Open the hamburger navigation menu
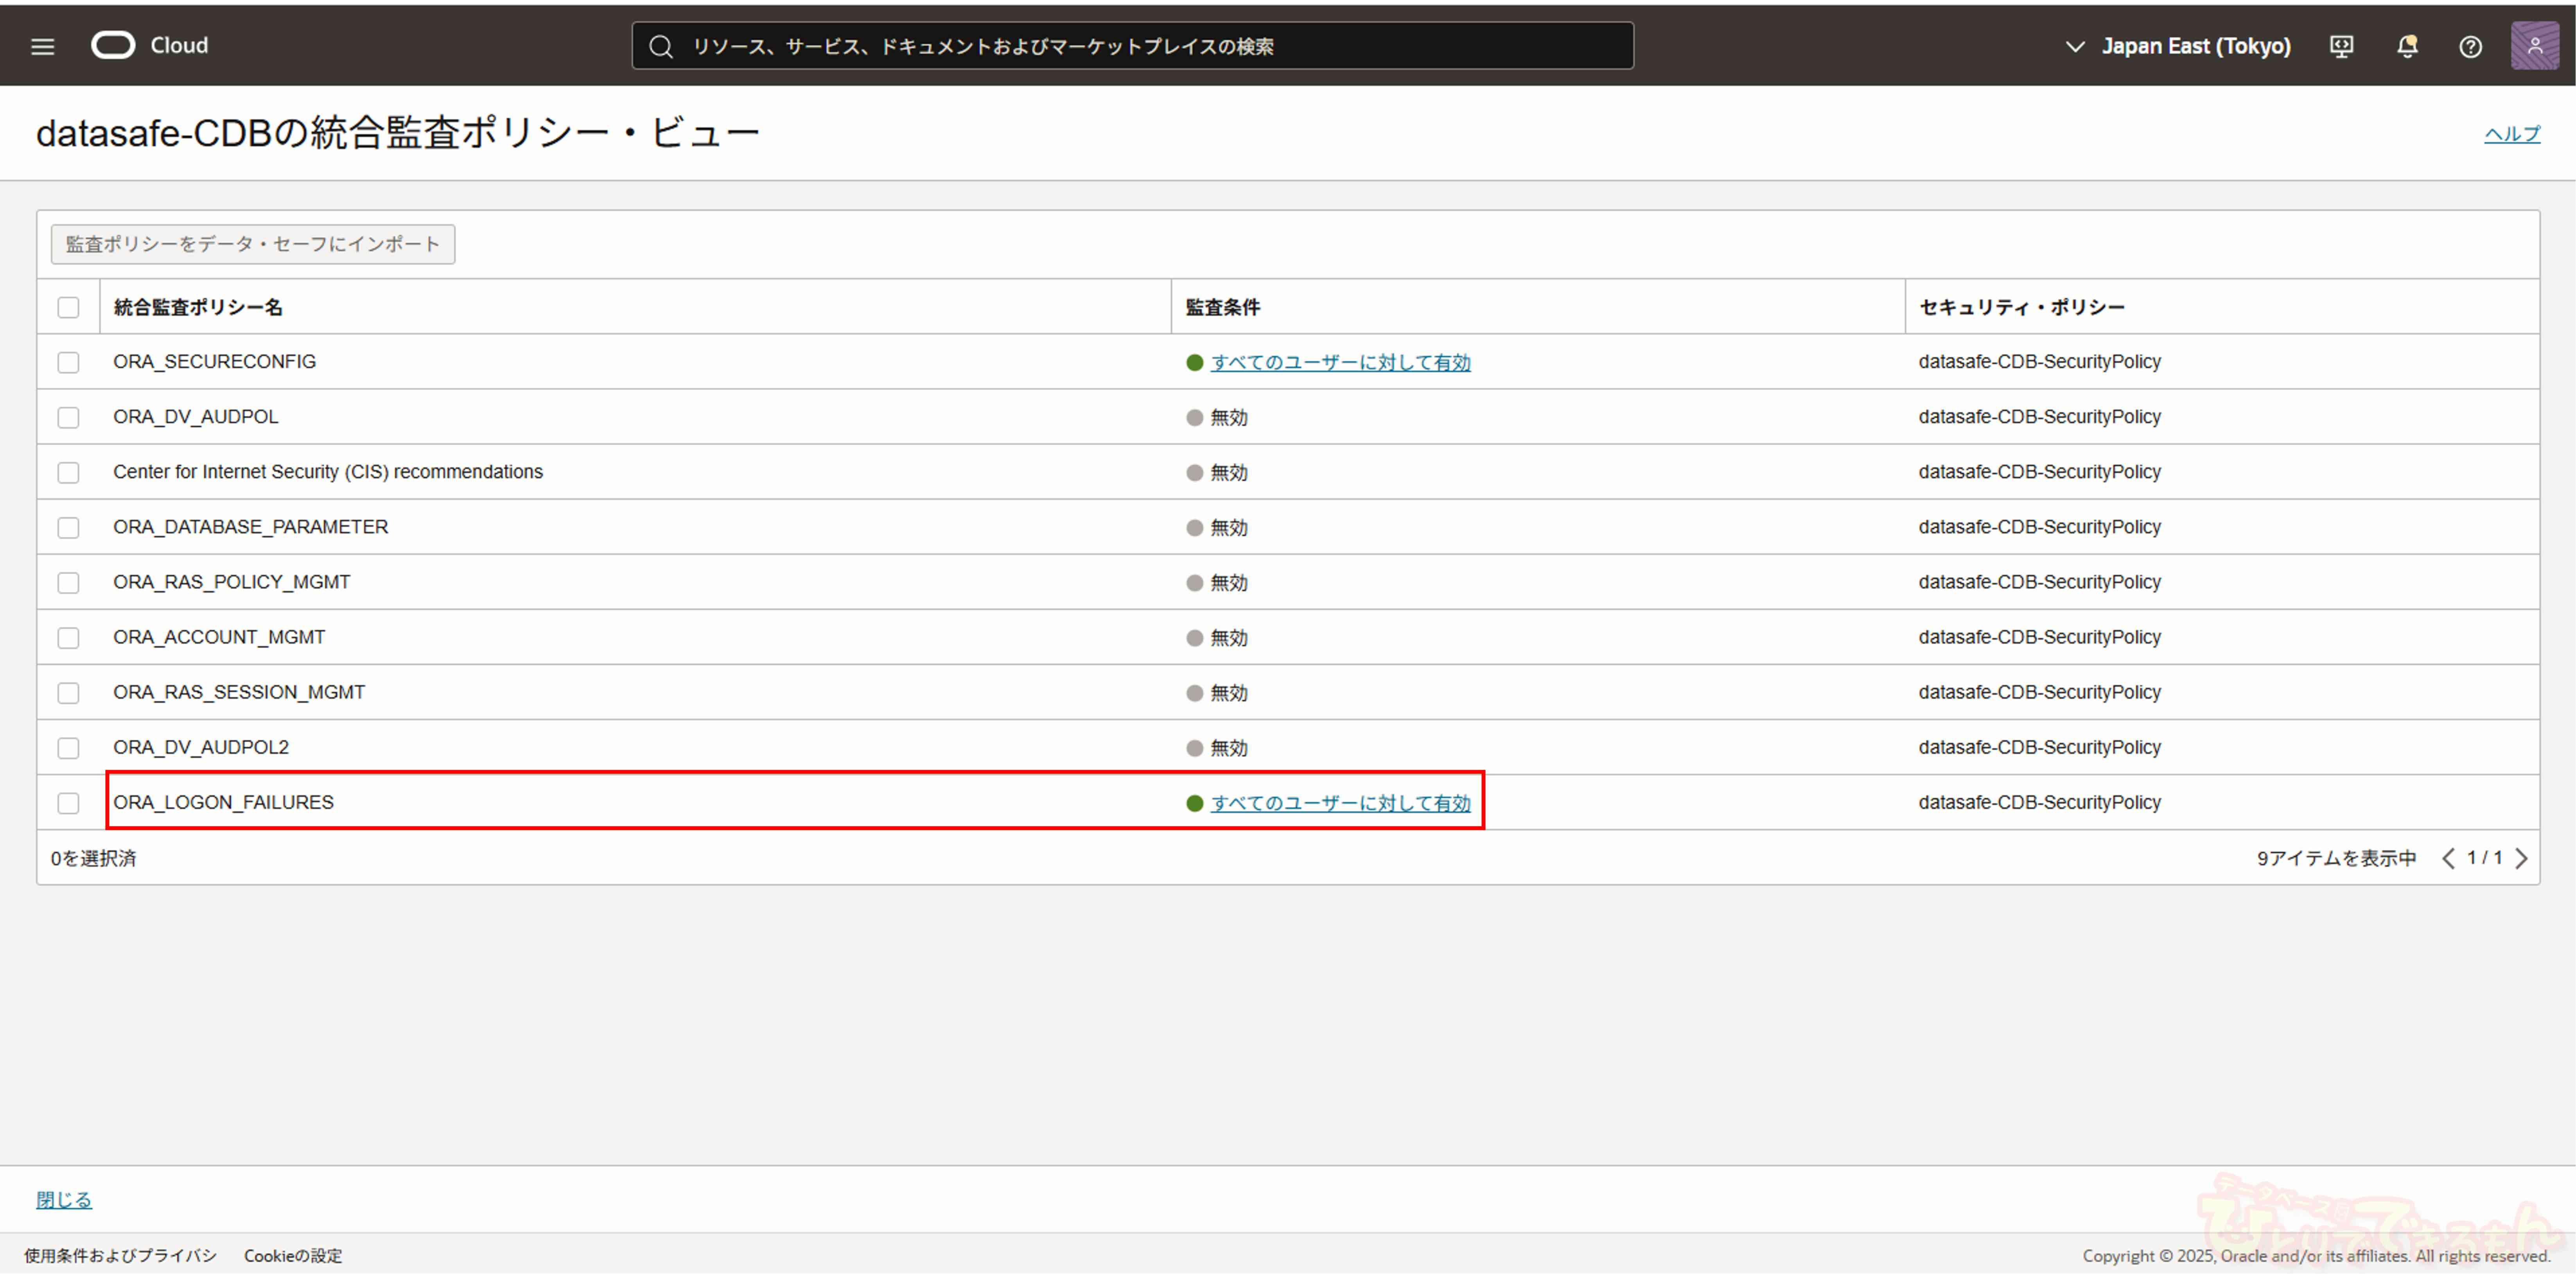Image resolution: width=2576 pixels, height=1274 pixels. [42, 46]
